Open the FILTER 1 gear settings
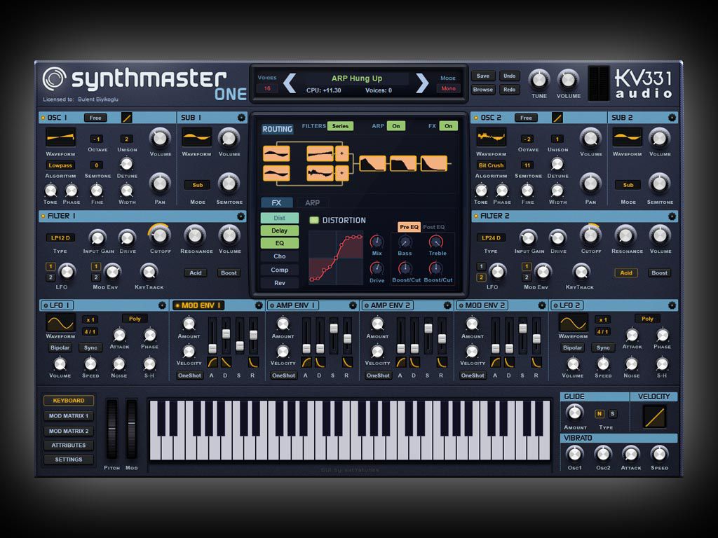 click(241, 216)
